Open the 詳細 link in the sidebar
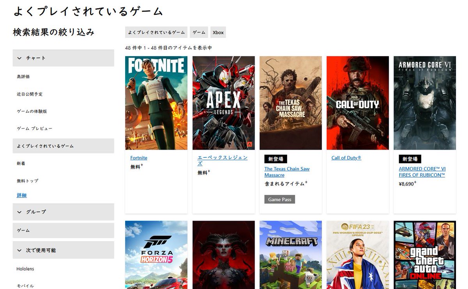Screen dimensions: 468x289 [21, 195]
